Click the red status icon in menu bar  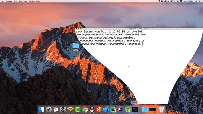tap(159, 1)
